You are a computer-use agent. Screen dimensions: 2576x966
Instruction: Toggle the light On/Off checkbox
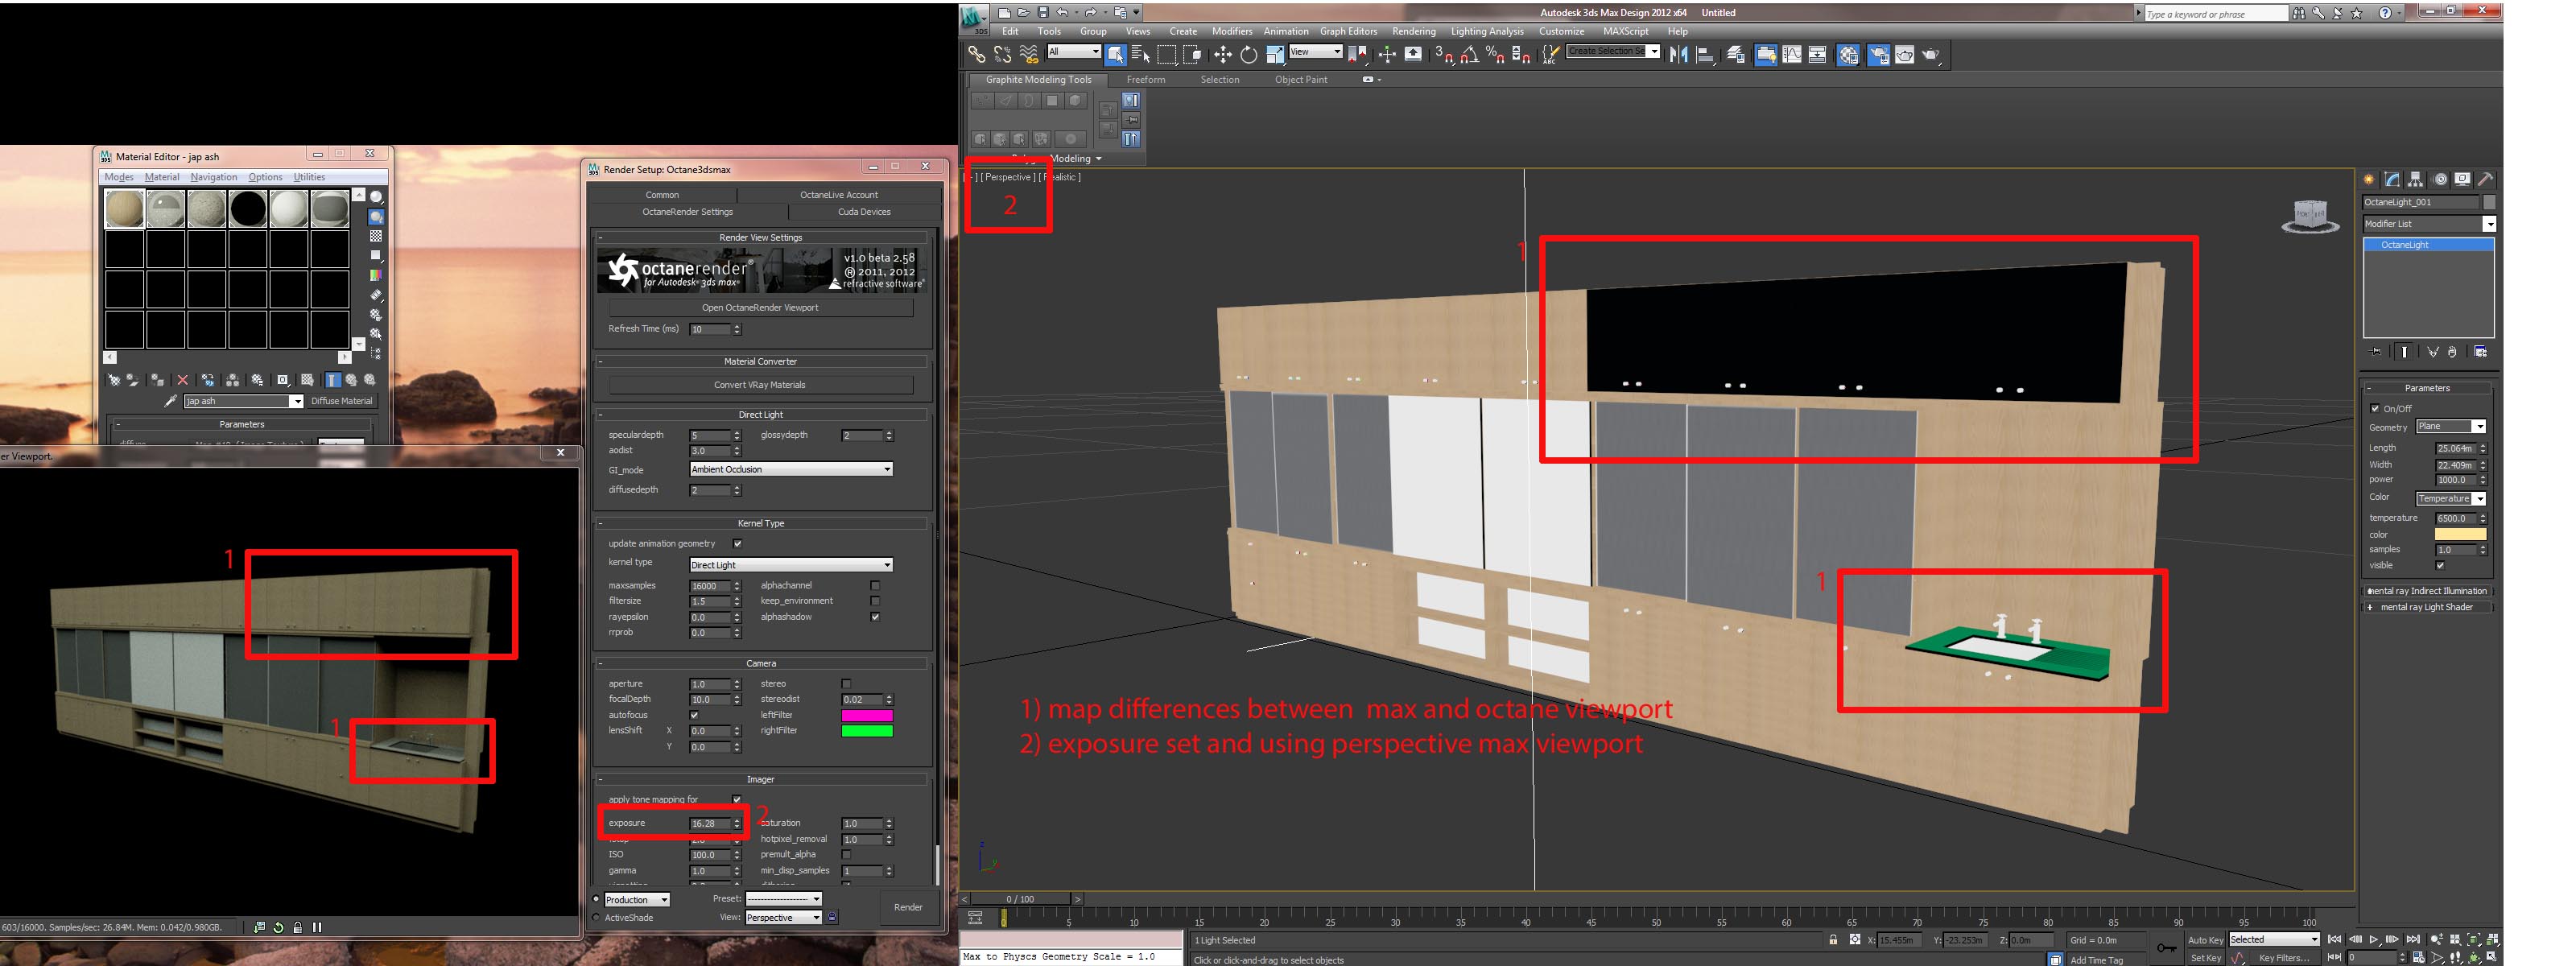[2375, 408]
